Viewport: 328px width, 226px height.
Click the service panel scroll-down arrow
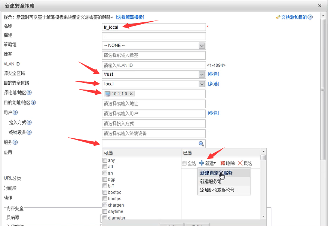264,217
